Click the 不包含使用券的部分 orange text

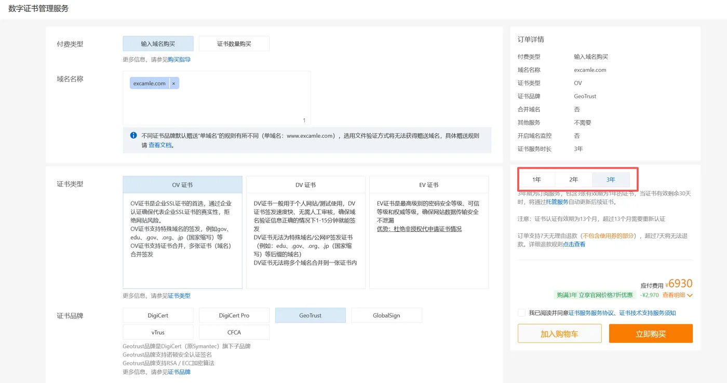pos(608,235)
